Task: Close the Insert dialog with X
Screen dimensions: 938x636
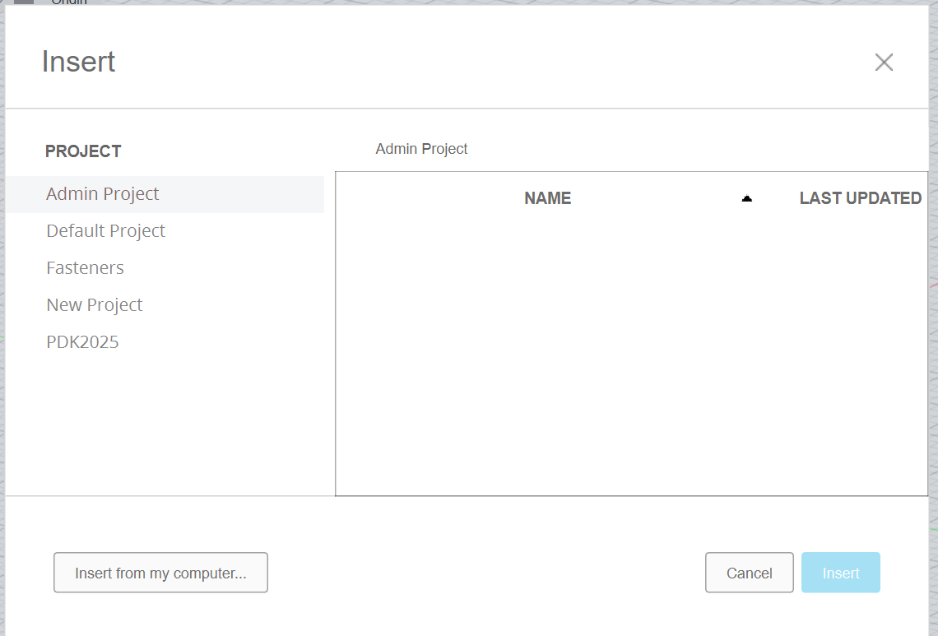Action: click(884, 63)
